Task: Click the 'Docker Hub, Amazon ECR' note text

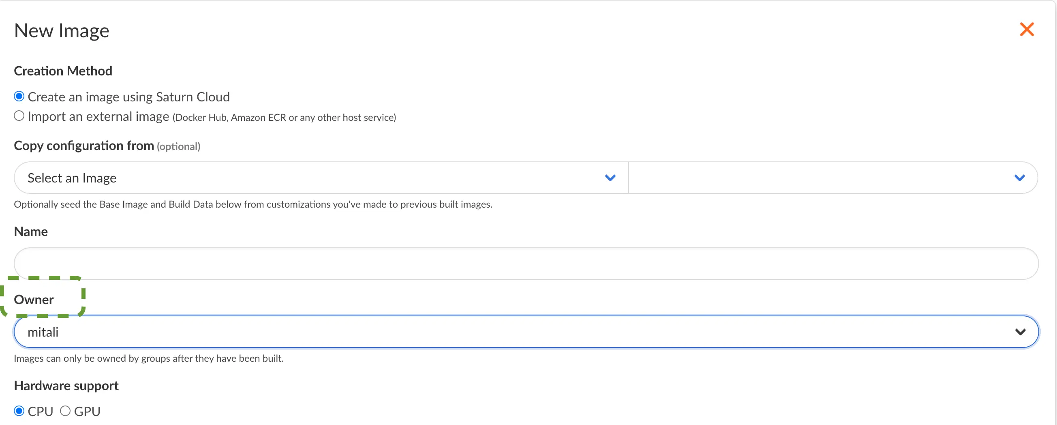Action: point(284,118)
